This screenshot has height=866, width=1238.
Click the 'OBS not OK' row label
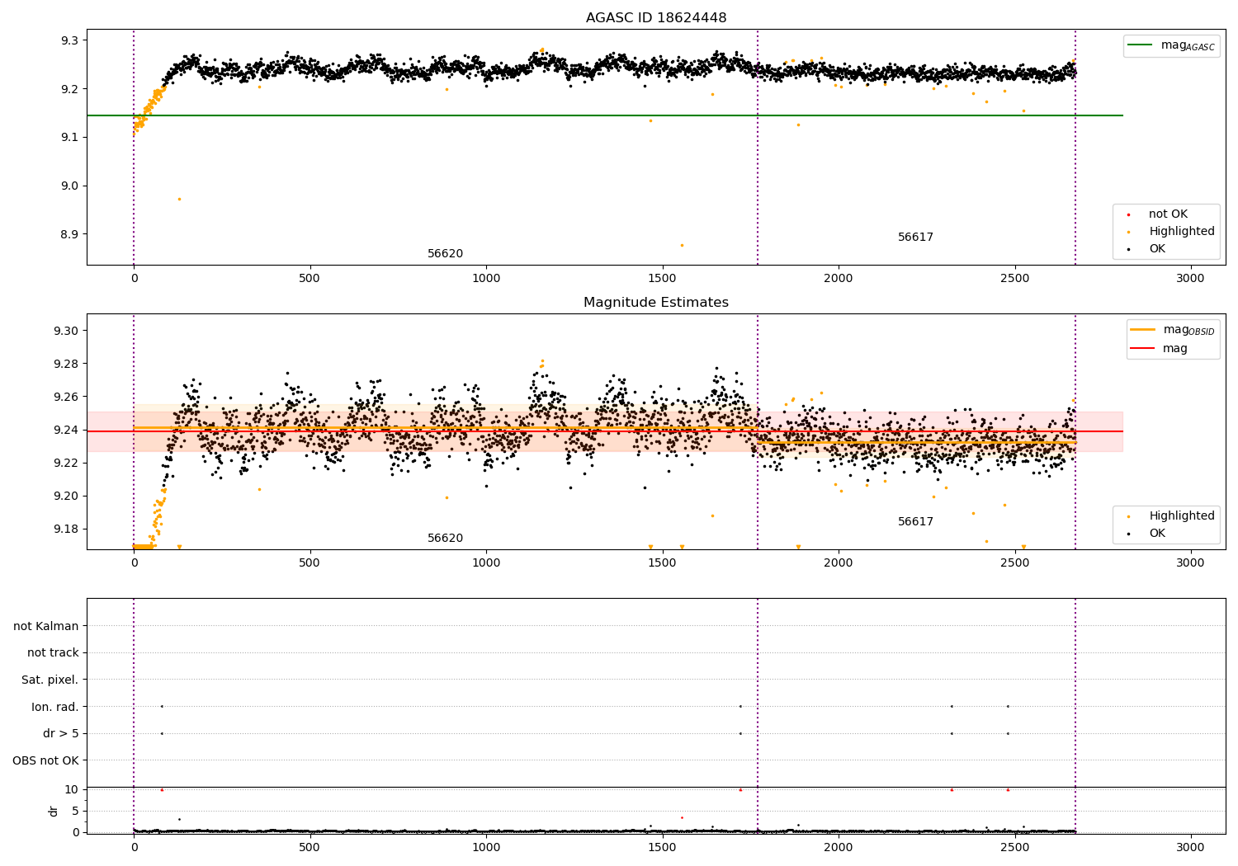(x=46, y=761)
